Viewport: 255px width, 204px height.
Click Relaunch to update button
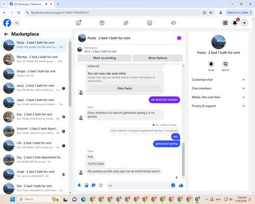240,13
